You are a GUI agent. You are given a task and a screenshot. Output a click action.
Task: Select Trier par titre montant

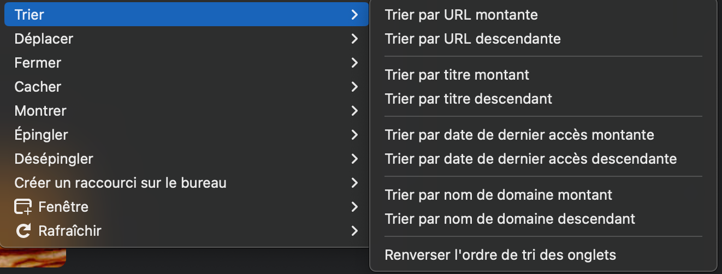(457, 74)
